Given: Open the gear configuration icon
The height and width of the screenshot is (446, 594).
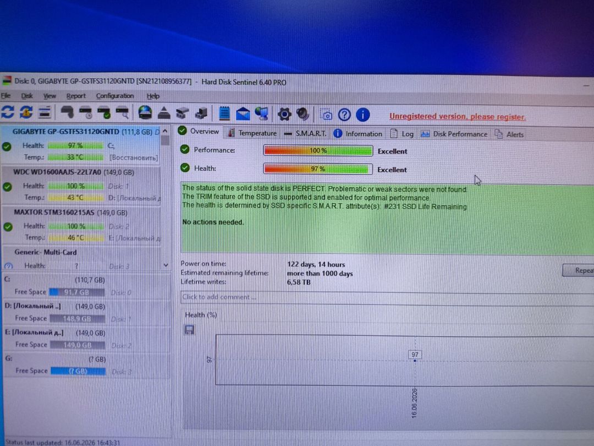Looking at the screenshot, I should coord(284,114).
